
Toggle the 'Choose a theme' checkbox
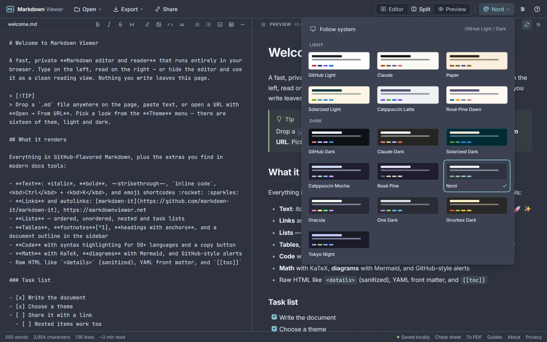274,329
